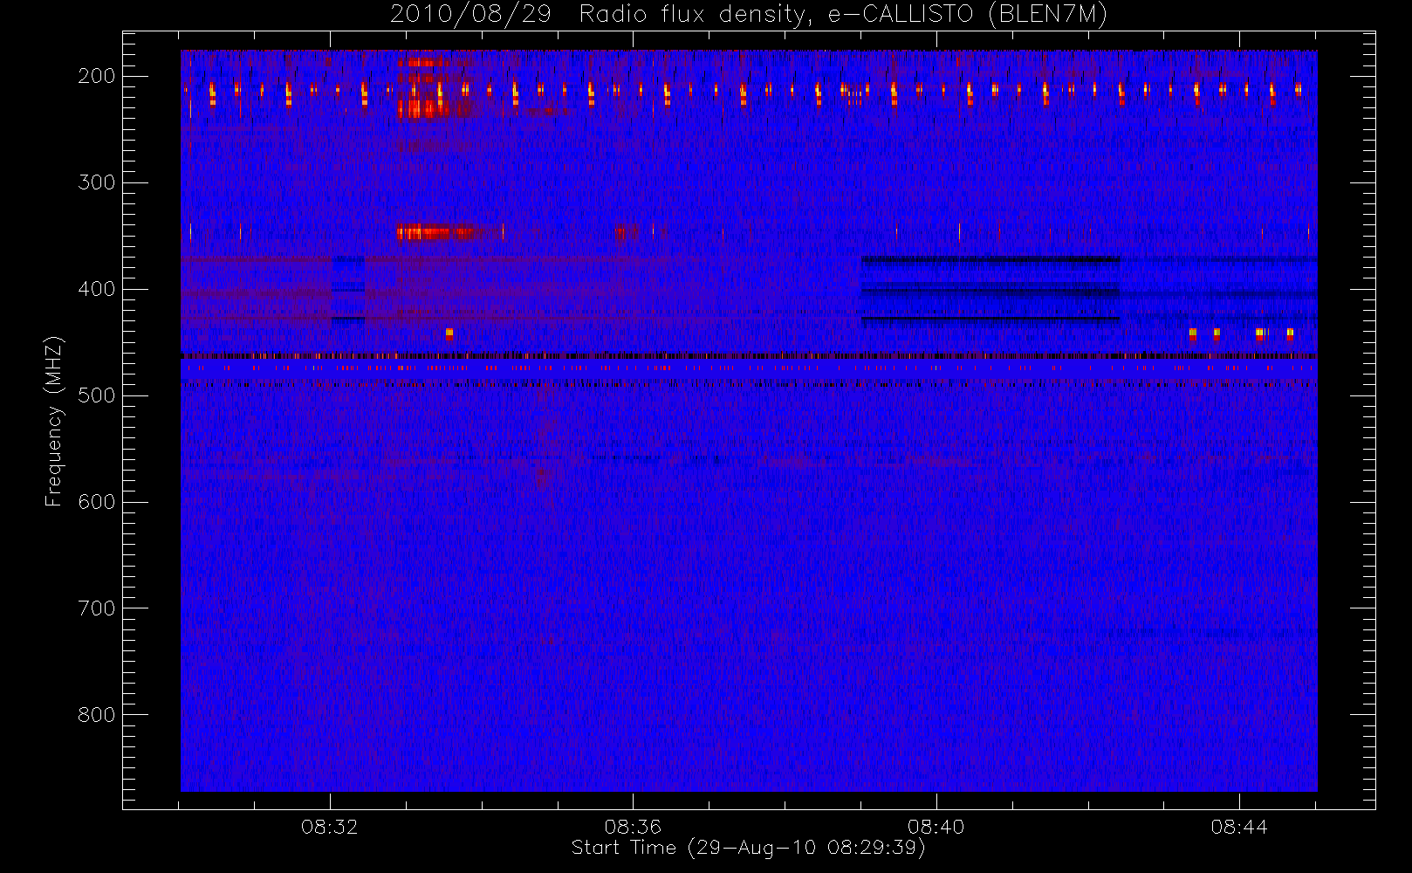Select the 400 frequency tick label

point(97,289)
